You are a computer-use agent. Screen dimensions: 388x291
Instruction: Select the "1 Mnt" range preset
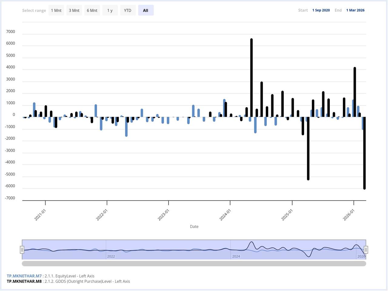[56, 10]
